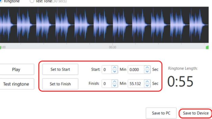This screenshot has height=119, width=212.
Task: Increase the Finish seconds value
Action: pyautogui.click(x=147, y=82)
